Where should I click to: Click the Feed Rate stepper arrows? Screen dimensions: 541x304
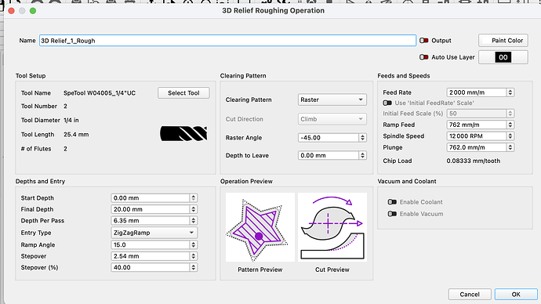tap(510, 92)
